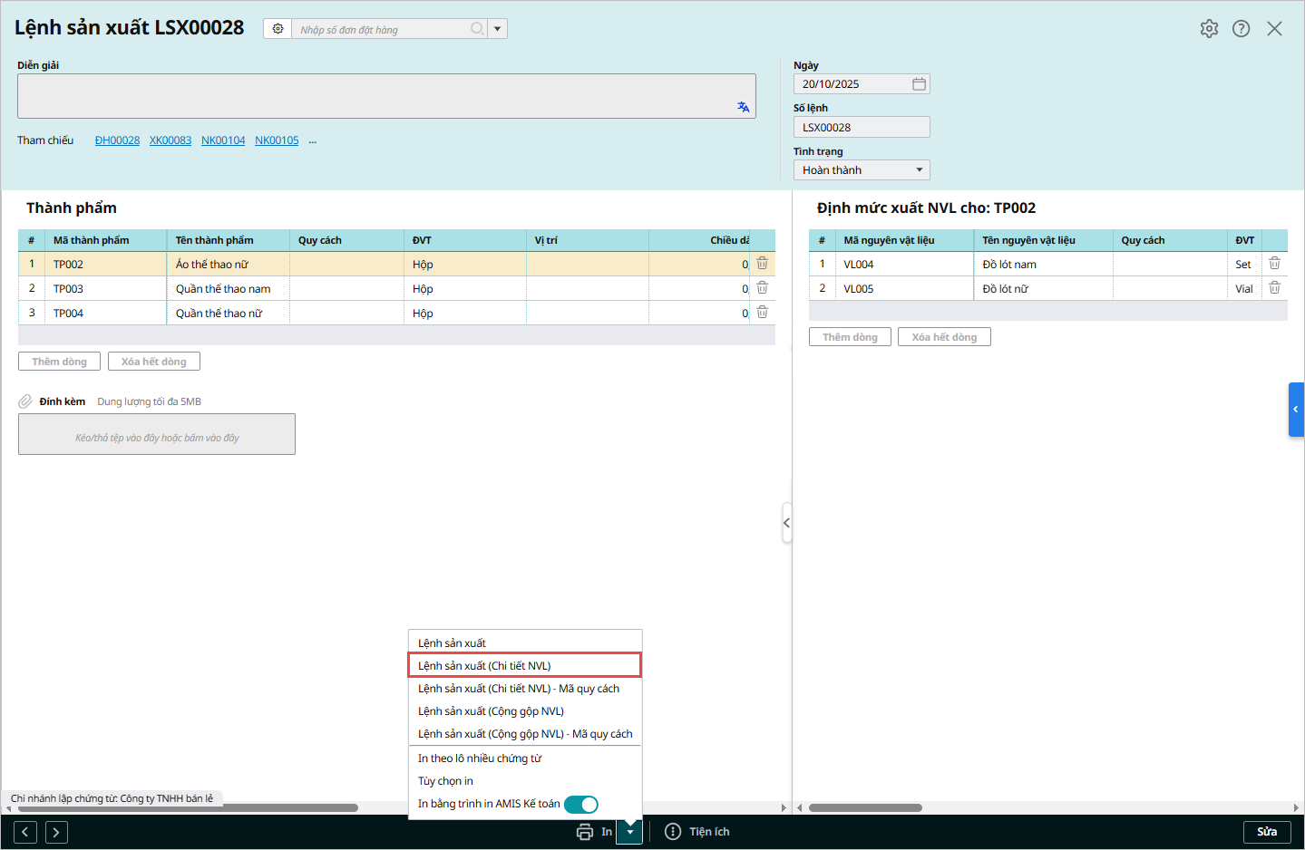Go to previous record arrow

click(x=25, y=832)
